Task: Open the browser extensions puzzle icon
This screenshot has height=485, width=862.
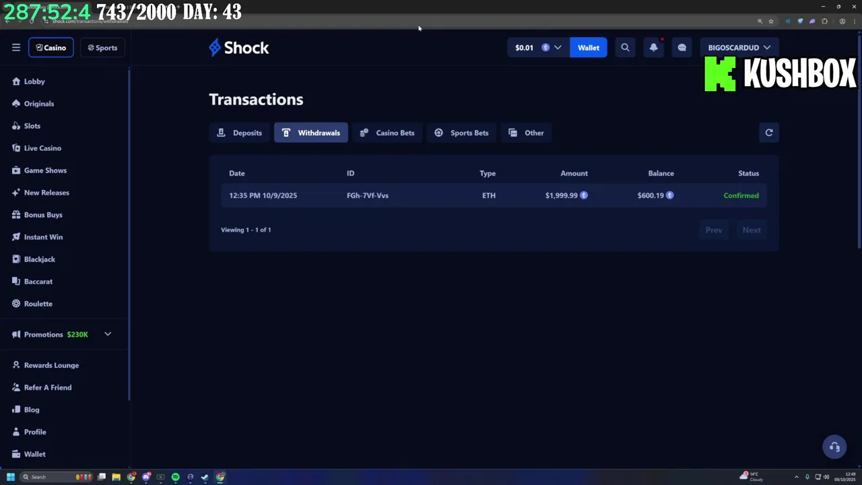Action: click(x=824, y=21)
